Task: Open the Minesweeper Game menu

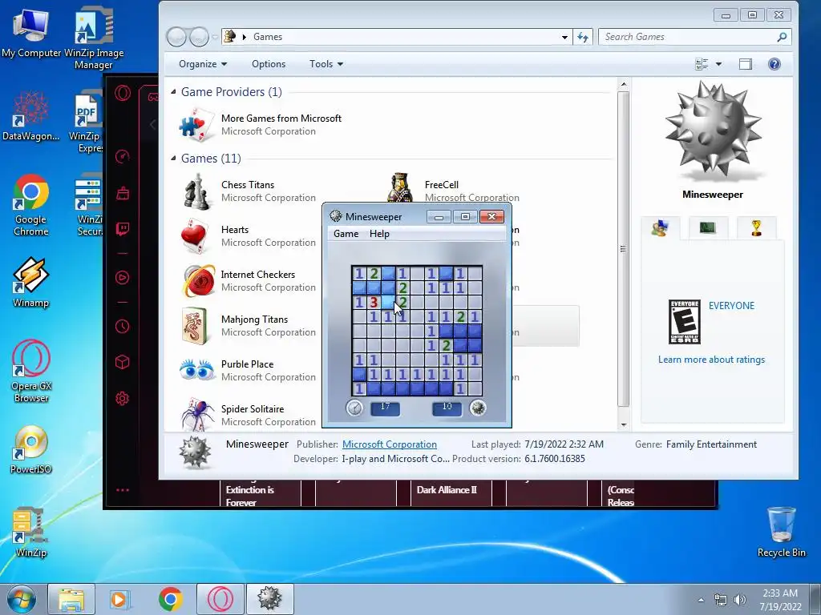Action: pos(346,234)
